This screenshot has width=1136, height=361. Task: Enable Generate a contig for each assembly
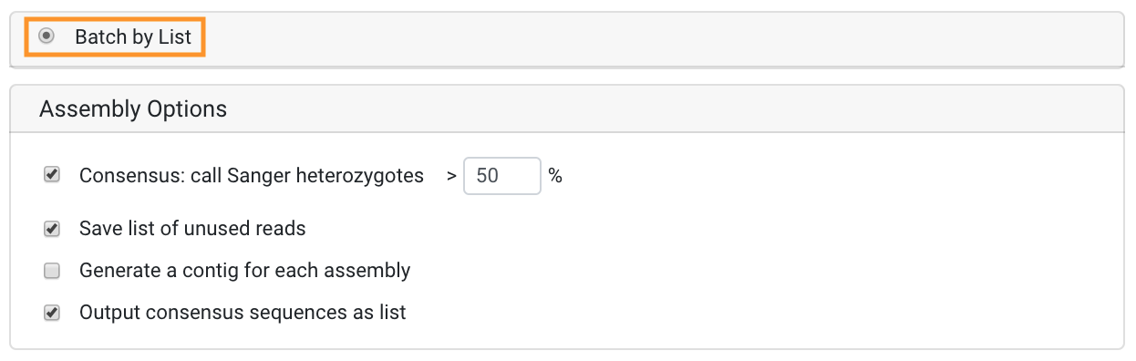(x=52, y=271)
